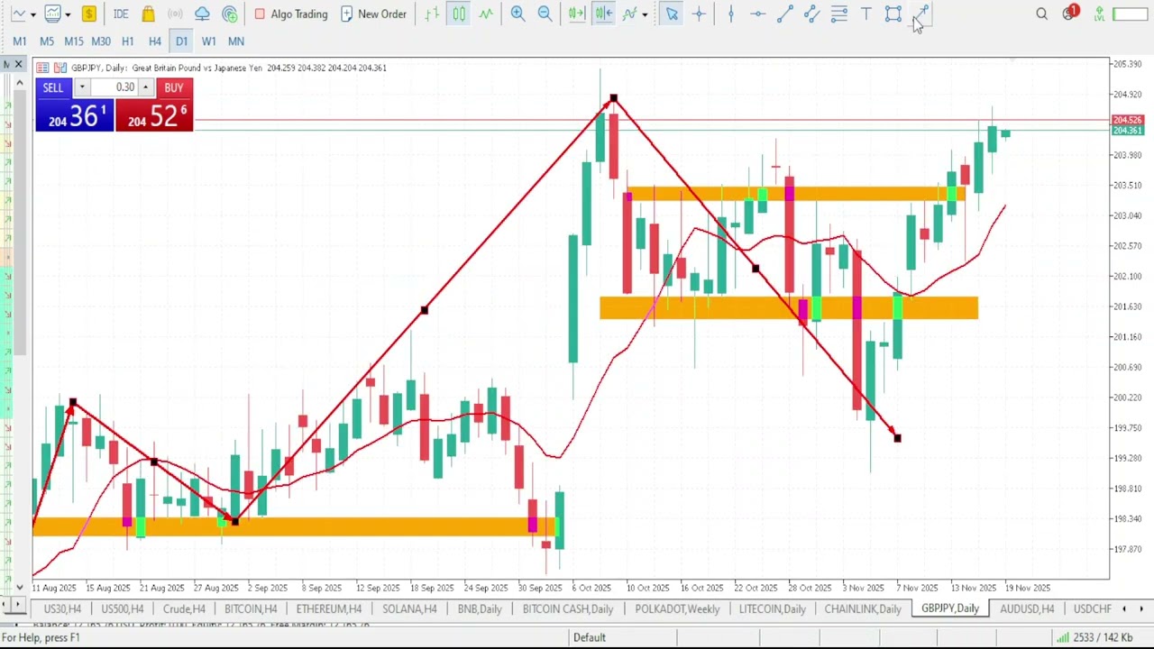Select M15 timeframe

click(x=74, y=41)
